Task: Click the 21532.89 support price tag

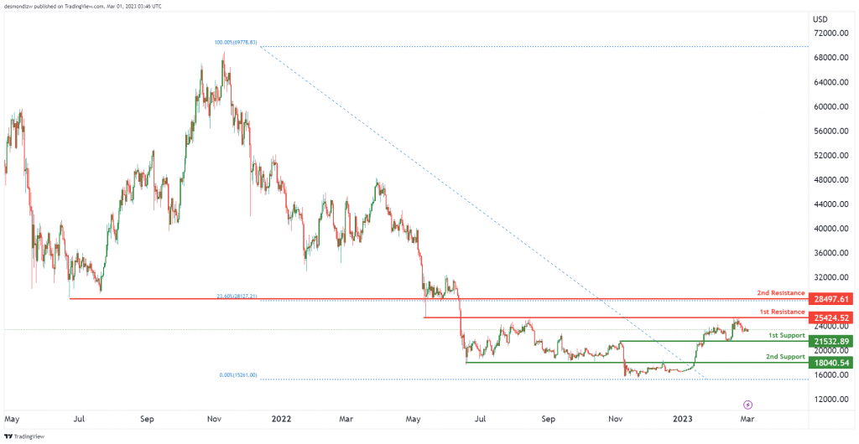Action: click(830, 341)
